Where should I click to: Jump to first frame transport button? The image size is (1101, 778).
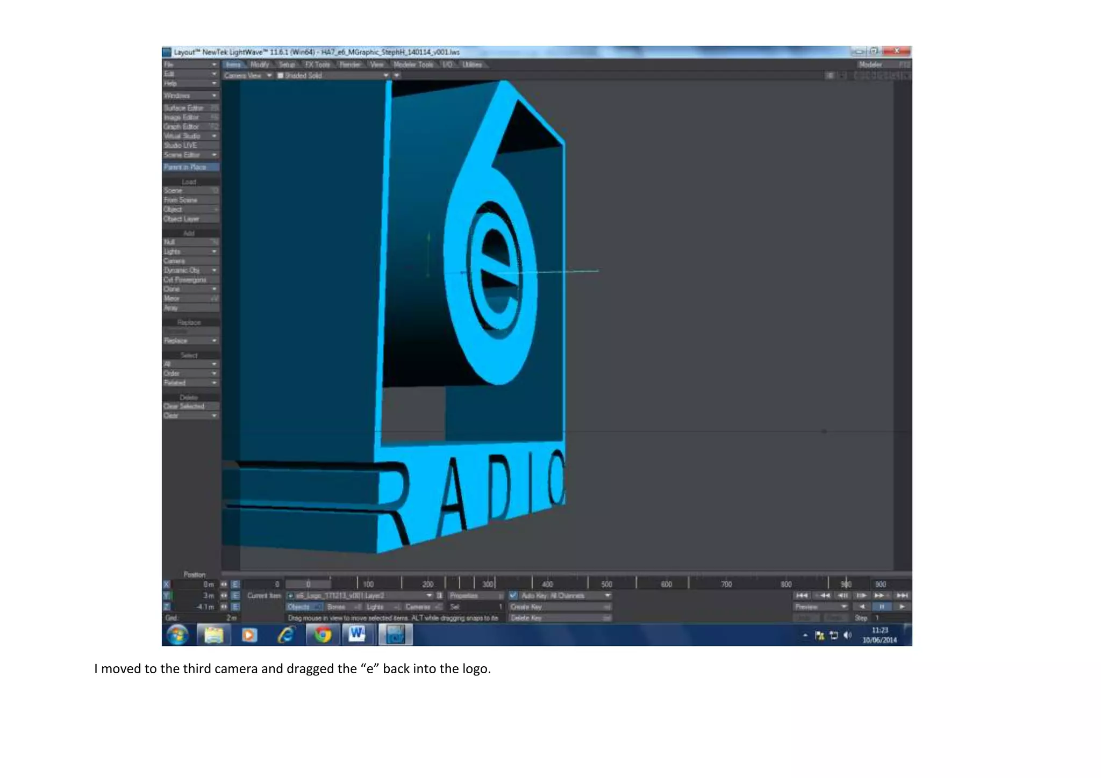coord(802,595)
